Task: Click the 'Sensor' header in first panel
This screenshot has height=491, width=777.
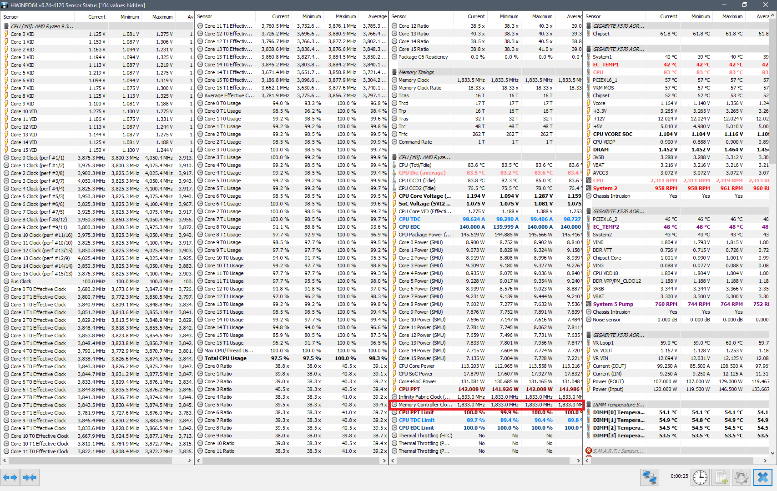Action: point(11,17)
